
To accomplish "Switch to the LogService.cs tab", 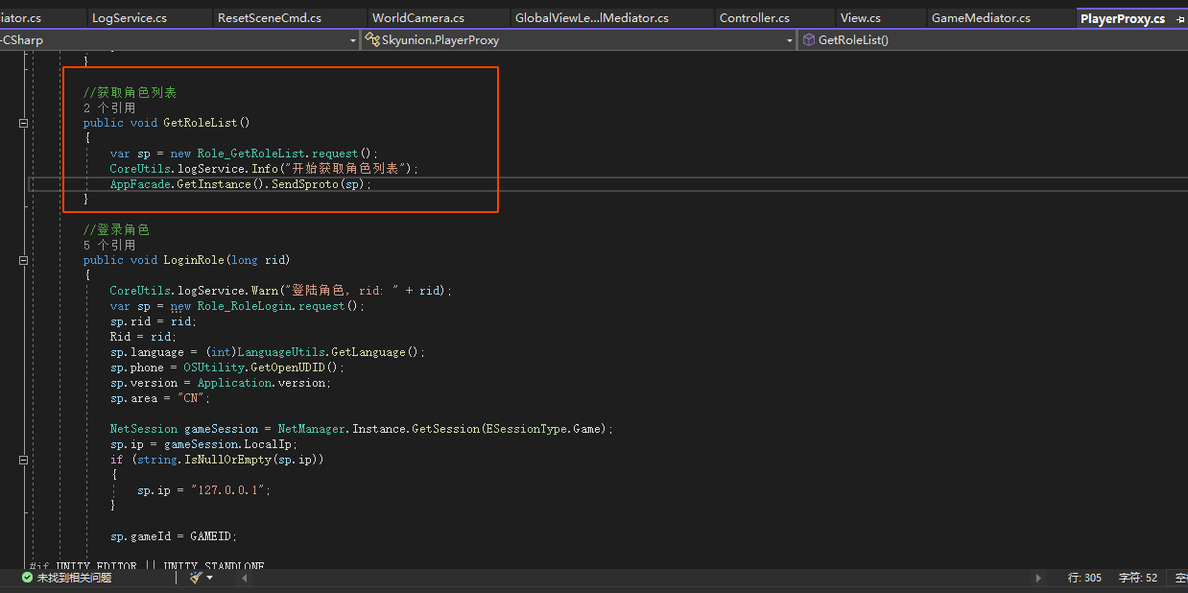I will point(129,18).
